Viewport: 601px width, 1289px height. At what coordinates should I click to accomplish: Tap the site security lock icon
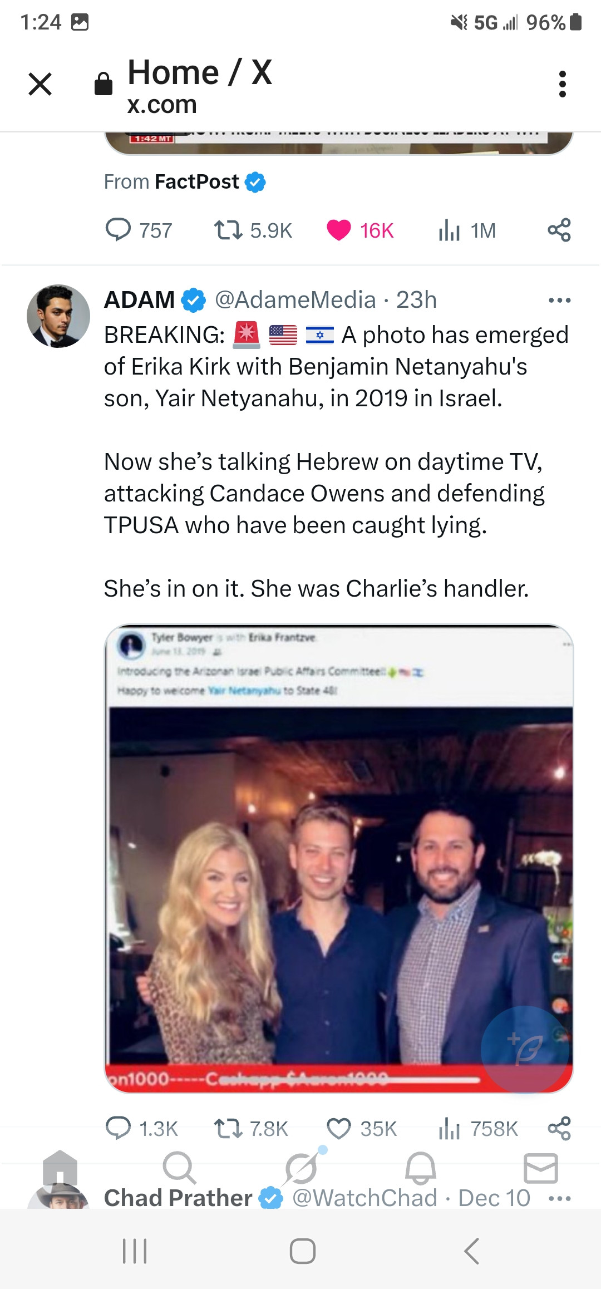(x=104, y=85)
